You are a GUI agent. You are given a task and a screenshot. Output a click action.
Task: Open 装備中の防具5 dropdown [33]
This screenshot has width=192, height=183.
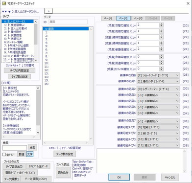(158, 107)
